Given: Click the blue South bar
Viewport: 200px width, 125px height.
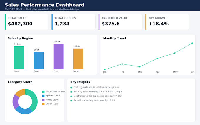Looking at the screenshot, I should [x=39, y=60].
